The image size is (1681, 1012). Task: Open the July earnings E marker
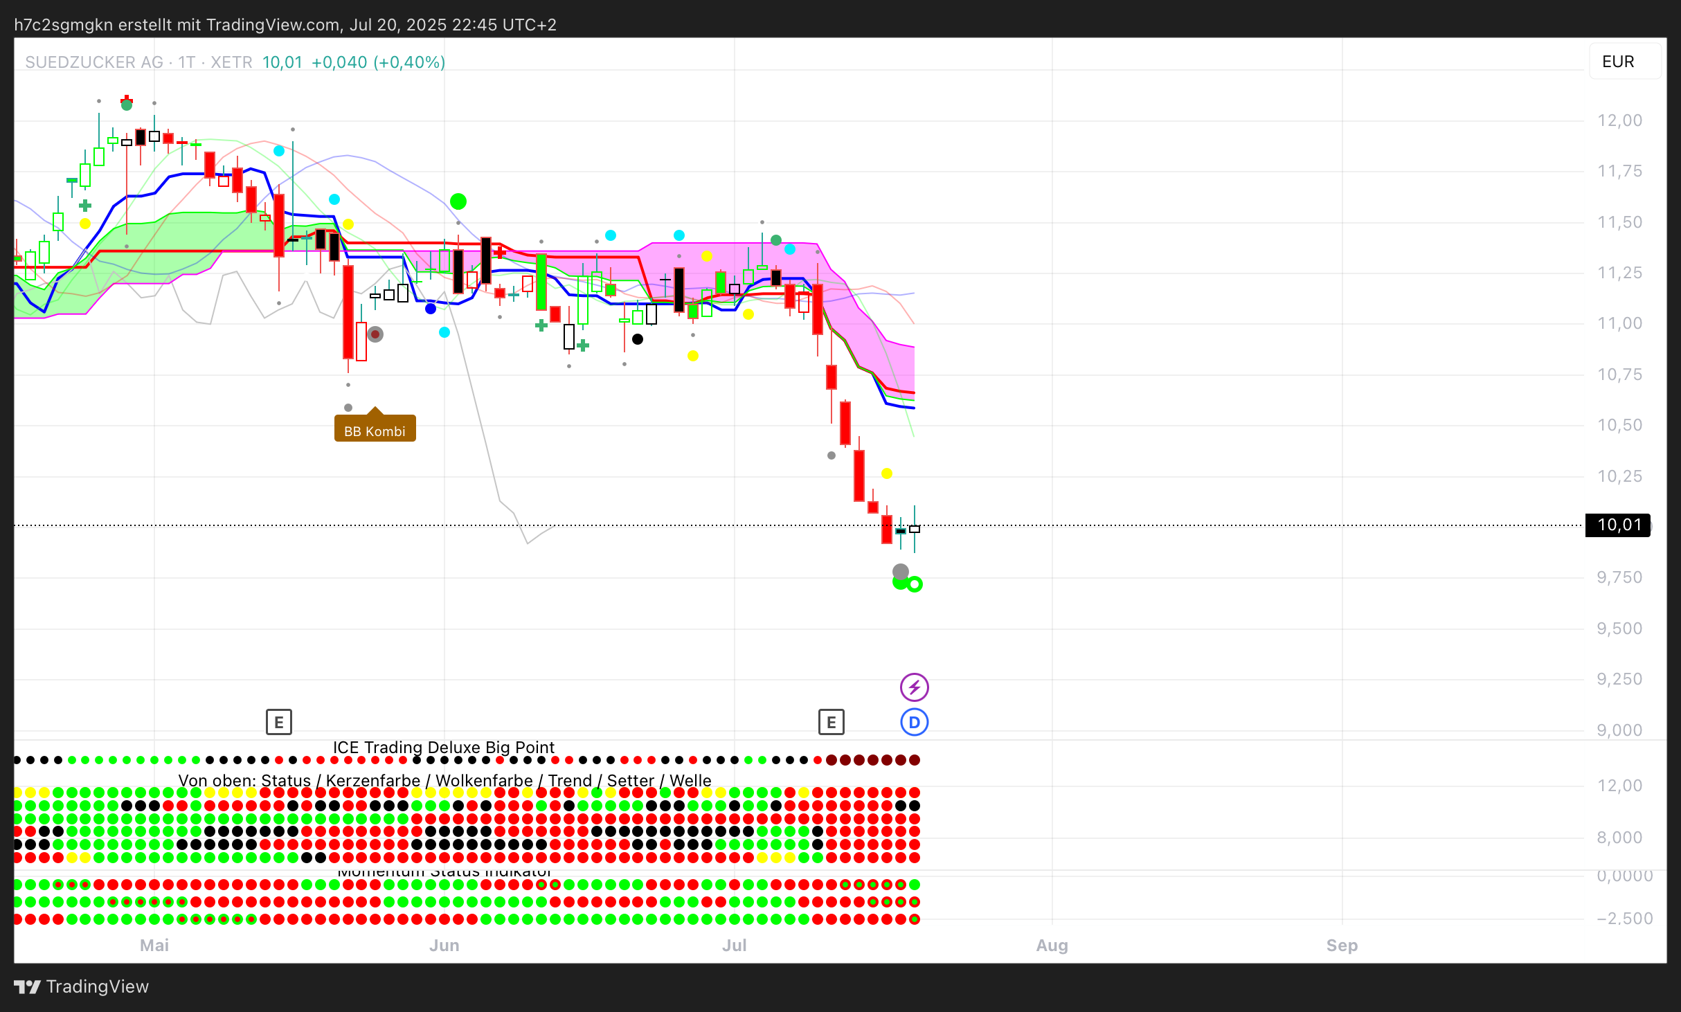(831, 723)
